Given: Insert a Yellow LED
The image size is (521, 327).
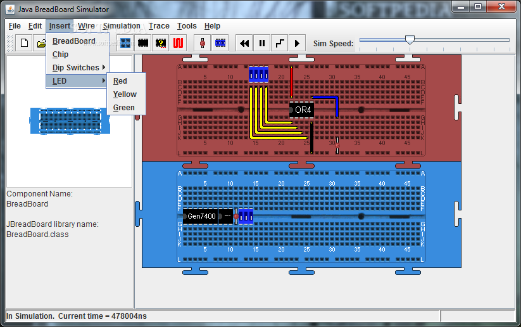Looking at the screenshot, I should [126, 94].
